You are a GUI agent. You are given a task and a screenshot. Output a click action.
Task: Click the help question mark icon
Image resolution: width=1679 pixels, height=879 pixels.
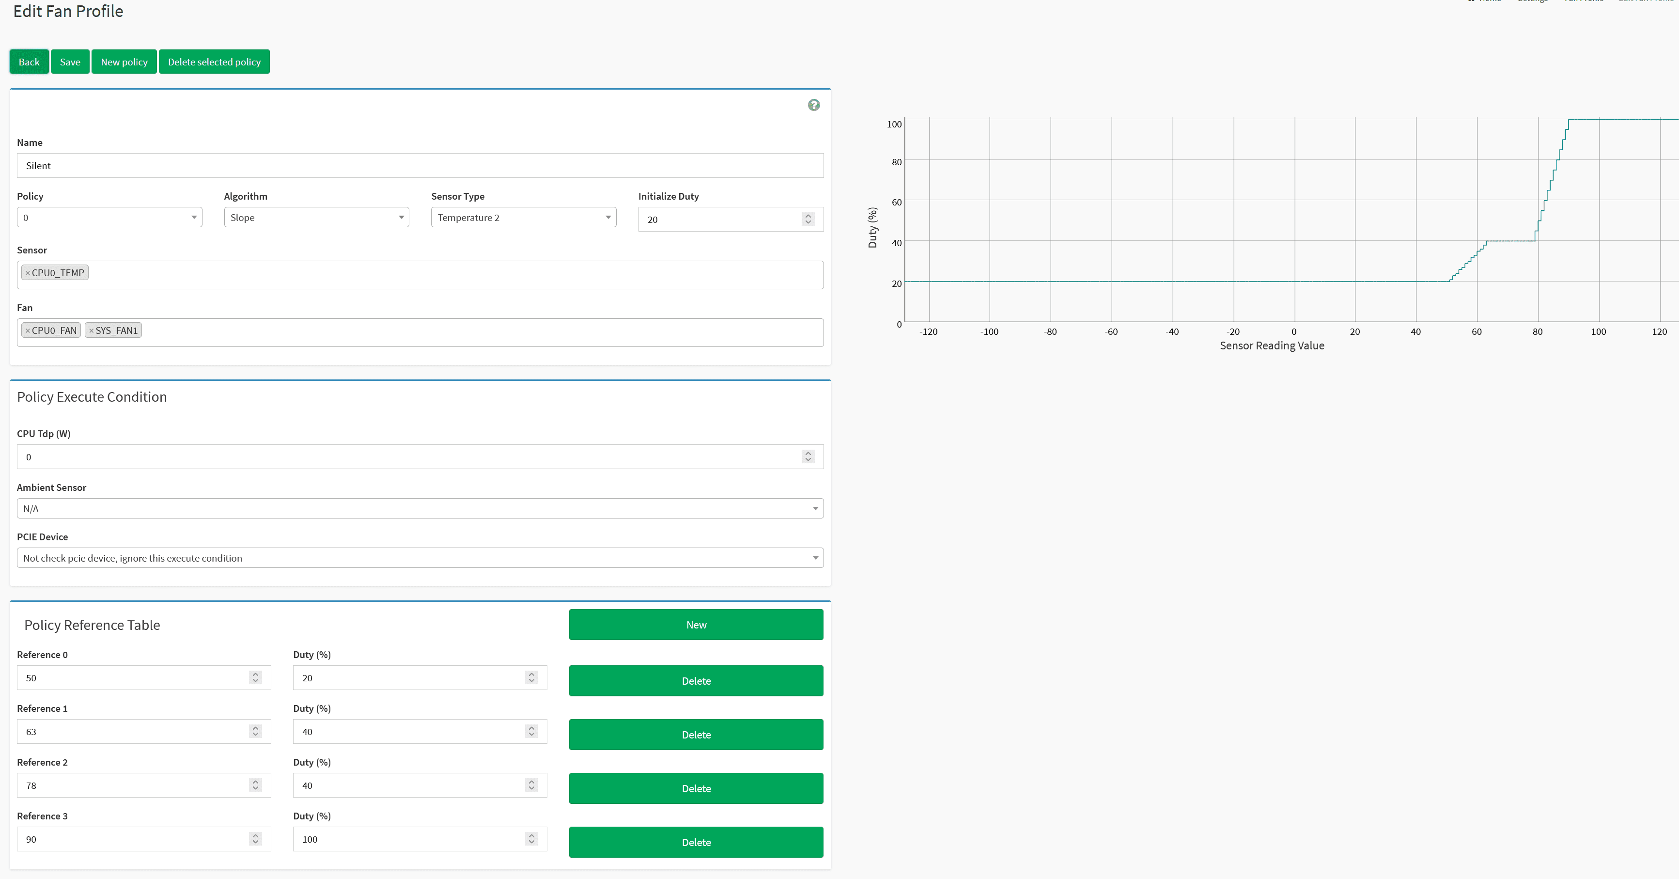coord(813,105)
